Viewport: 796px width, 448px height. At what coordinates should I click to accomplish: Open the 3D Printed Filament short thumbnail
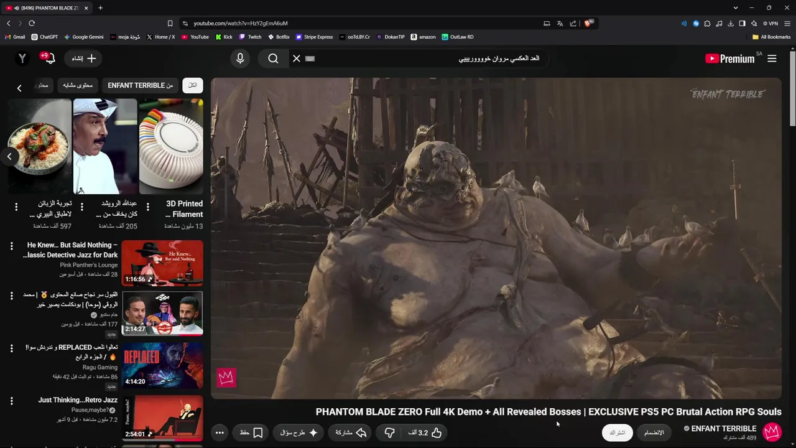tap(171, 146)
